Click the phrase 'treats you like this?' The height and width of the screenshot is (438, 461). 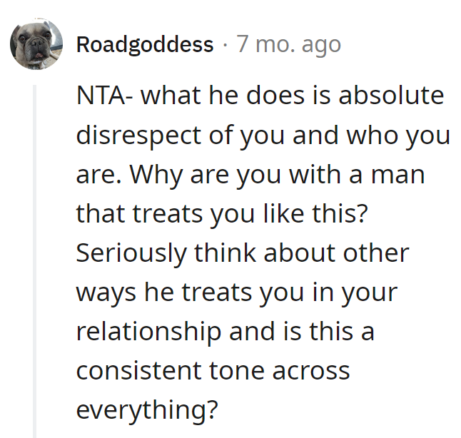[250, 213]
